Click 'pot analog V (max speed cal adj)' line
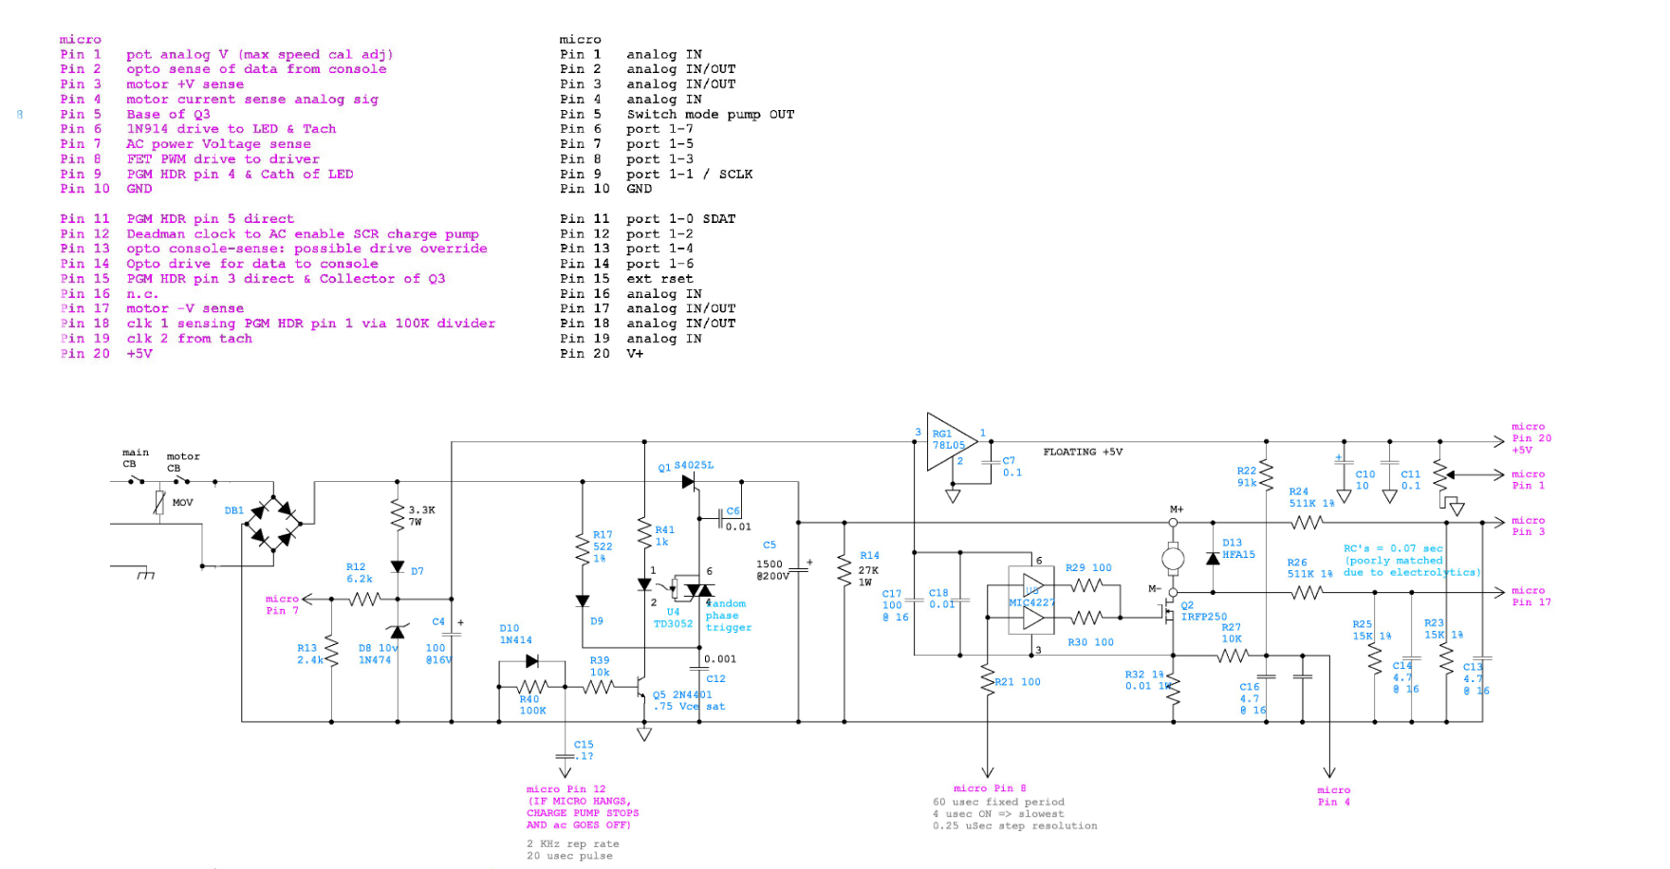The height and width of the screenshot is (869, 1670). pos(260,54)
